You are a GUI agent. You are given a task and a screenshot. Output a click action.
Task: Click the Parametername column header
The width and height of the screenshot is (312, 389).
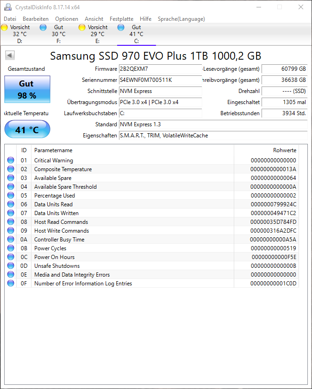(132, 150)
